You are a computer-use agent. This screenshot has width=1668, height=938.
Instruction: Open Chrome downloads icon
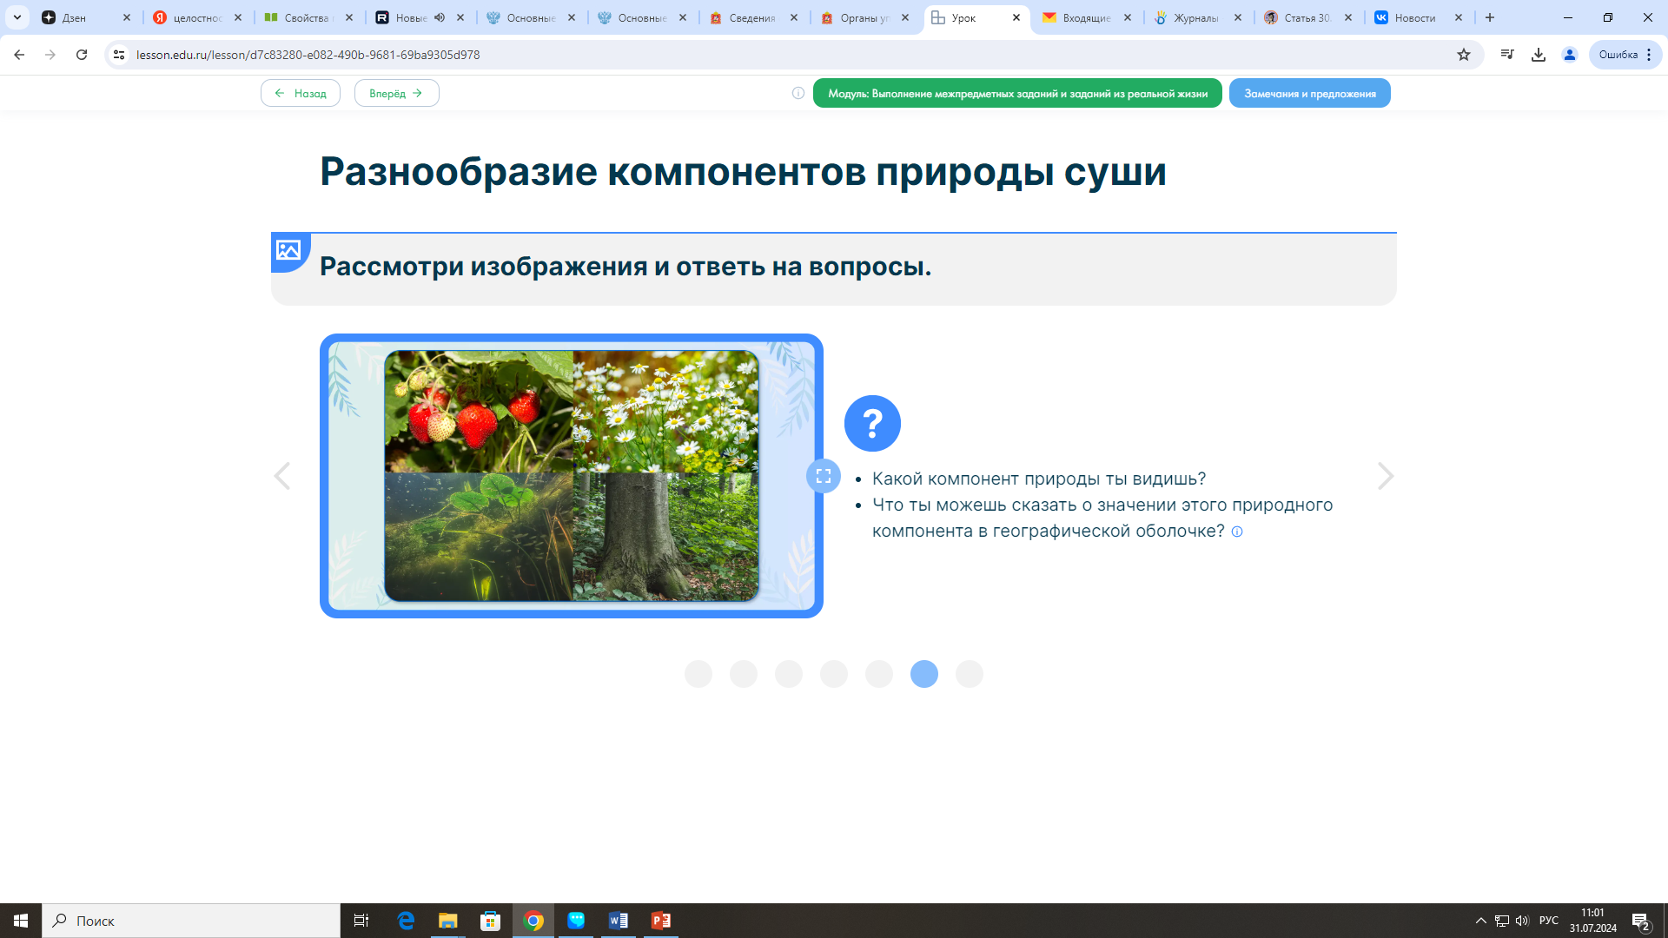[1539, 55]
